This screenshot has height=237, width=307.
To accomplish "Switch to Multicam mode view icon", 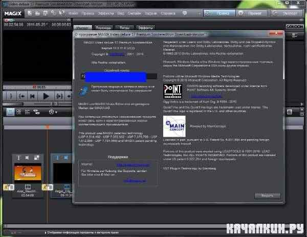I will 36,112.
